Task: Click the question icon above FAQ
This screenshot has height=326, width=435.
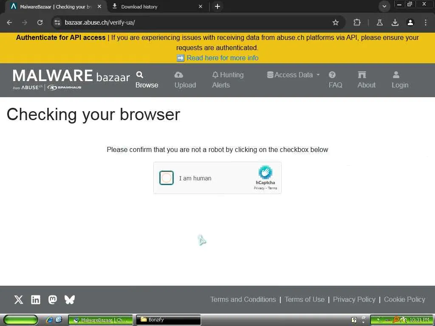Action: coord(332,75)
